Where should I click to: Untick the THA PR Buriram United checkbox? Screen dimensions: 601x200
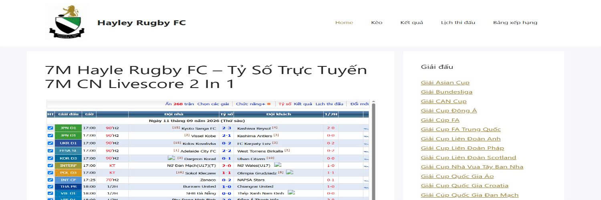coord(50,186)
